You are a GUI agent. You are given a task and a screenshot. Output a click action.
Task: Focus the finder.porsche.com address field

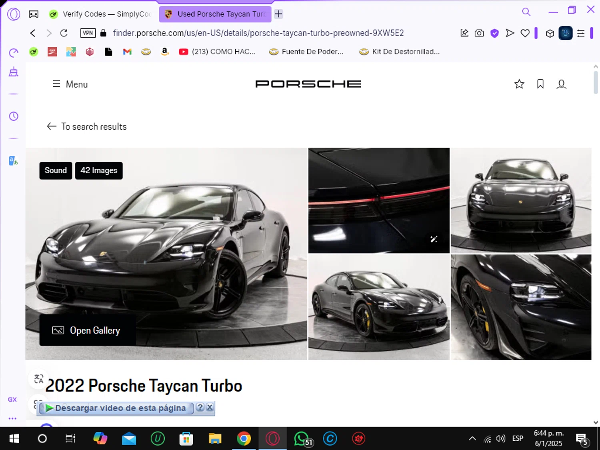tap(258, 33)
